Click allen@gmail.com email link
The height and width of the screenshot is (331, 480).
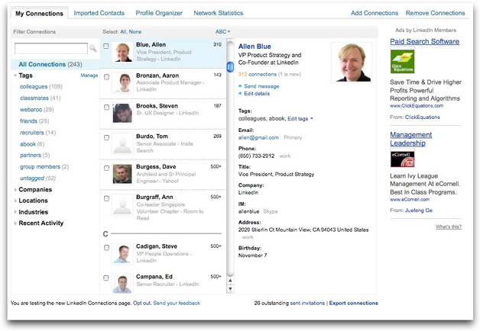[x=258, y=138]
